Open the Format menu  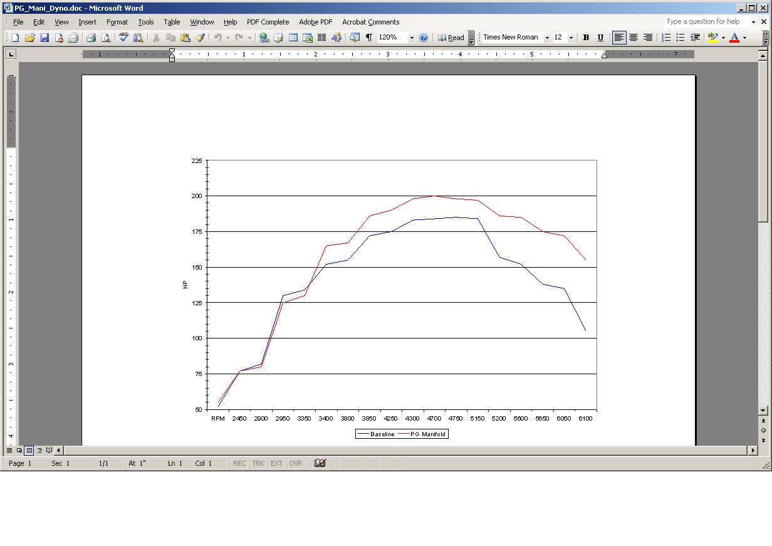(117, 22)
